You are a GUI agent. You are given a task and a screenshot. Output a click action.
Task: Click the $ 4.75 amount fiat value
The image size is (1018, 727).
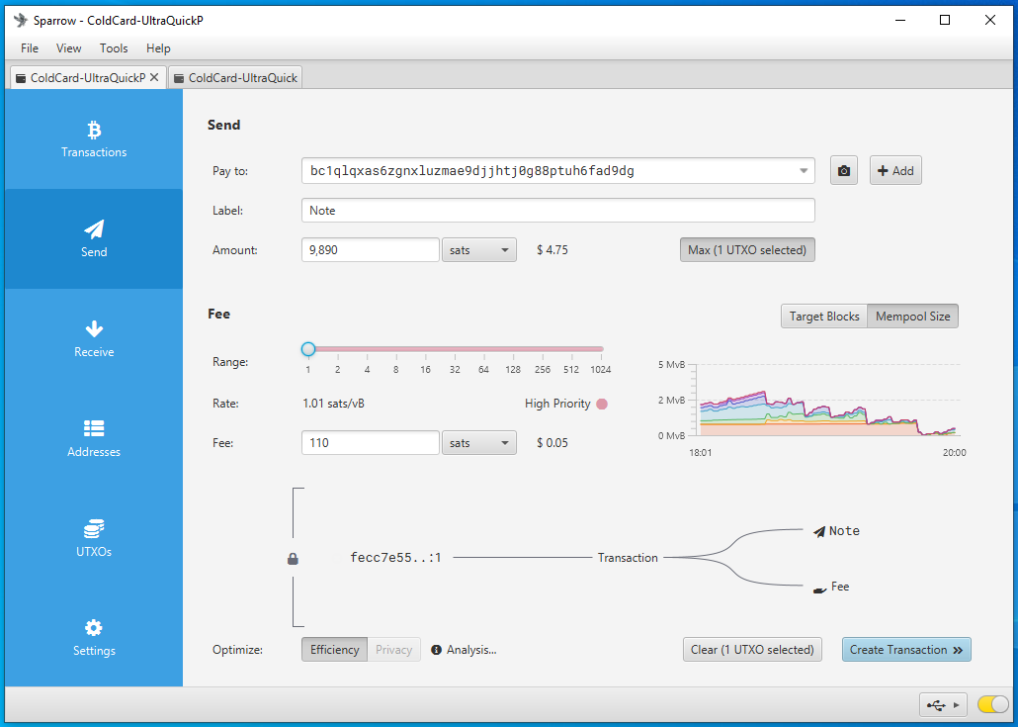[x=552, y=250]
